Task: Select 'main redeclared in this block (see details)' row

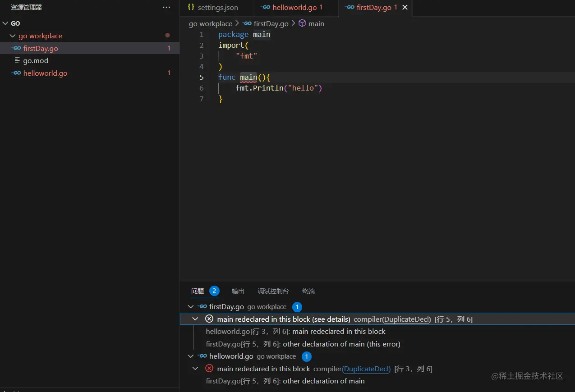Action: (377, 319)
